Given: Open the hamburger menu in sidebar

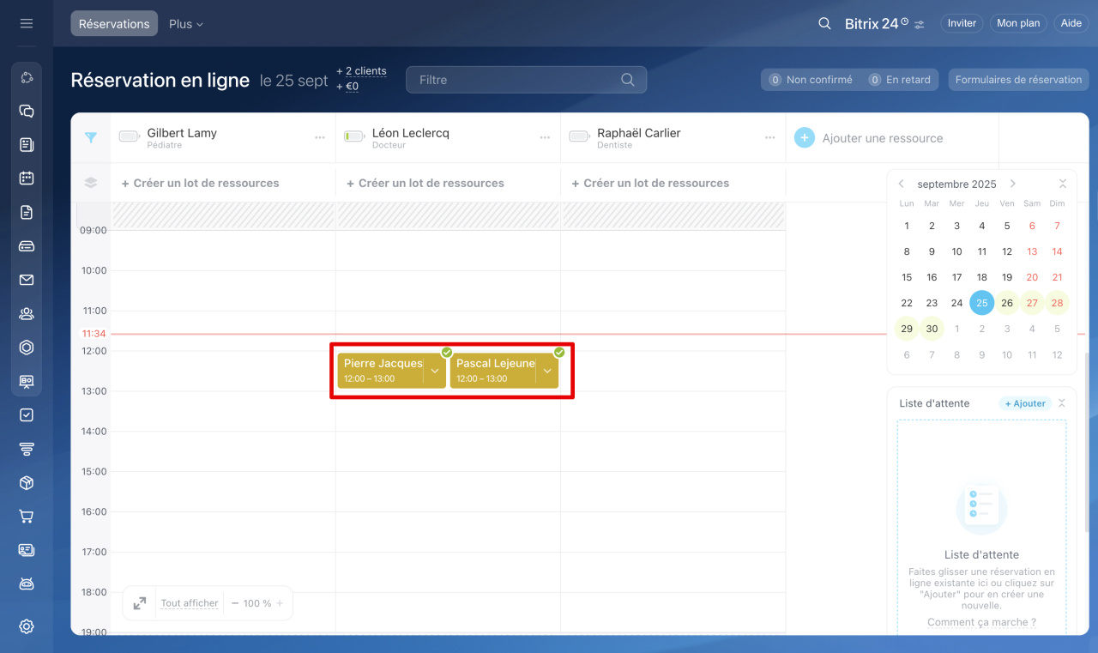Looking at the screenshot, I should 27,23.
